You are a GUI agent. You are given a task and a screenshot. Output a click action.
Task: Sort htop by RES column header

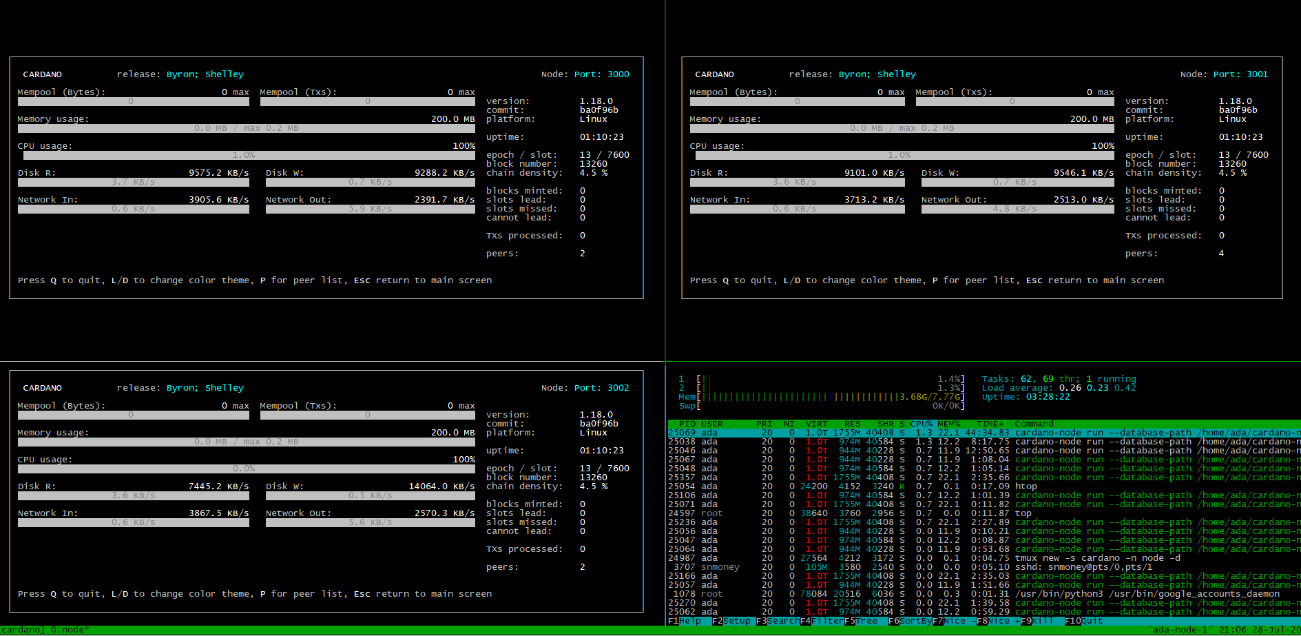pyautogui.click(x=853, y=424)
